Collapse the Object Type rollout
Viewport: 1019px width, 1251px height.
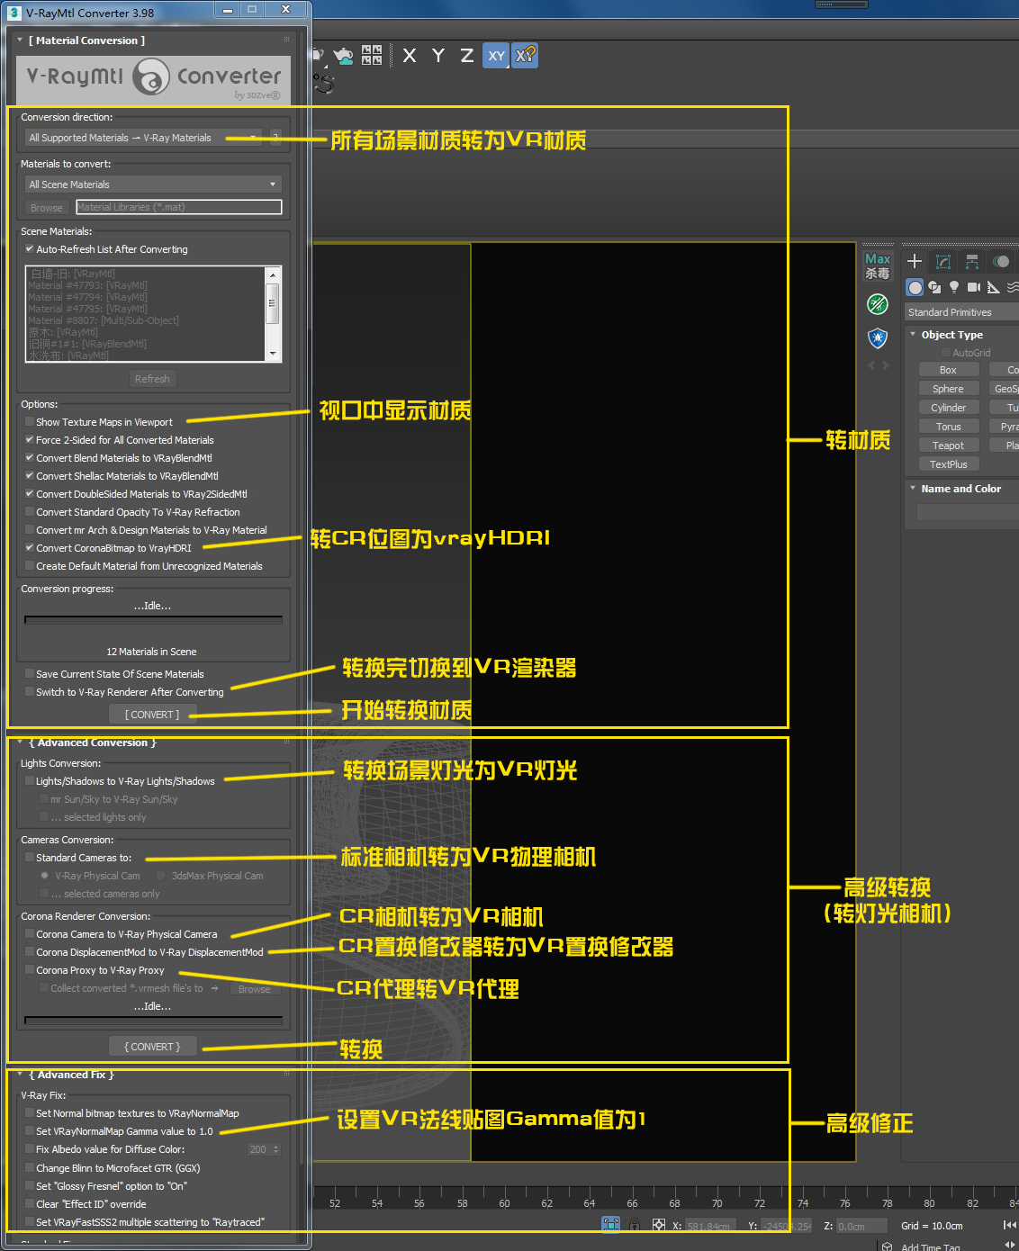[913, 335]
